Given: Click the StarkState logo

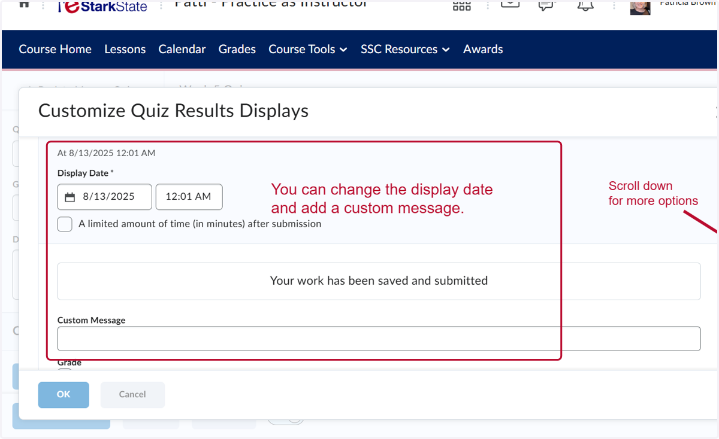Looking at the screenshot, I should 102,6.
